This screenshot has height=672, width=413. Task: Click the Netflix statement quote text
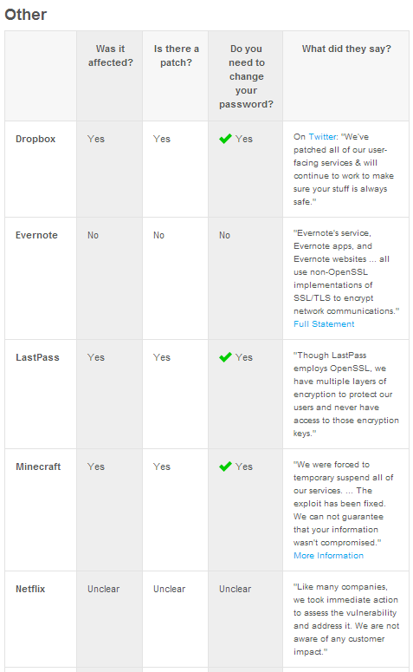[346, 619]
